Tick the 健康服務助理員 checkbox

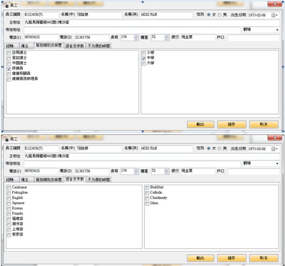point(9,79)
